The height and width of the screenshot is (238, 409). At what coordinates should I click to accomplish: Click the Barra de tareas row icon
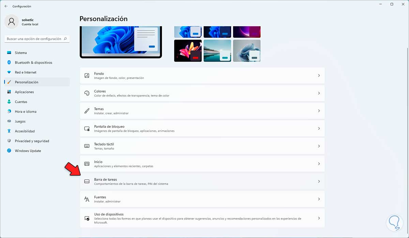pos(87,181)
